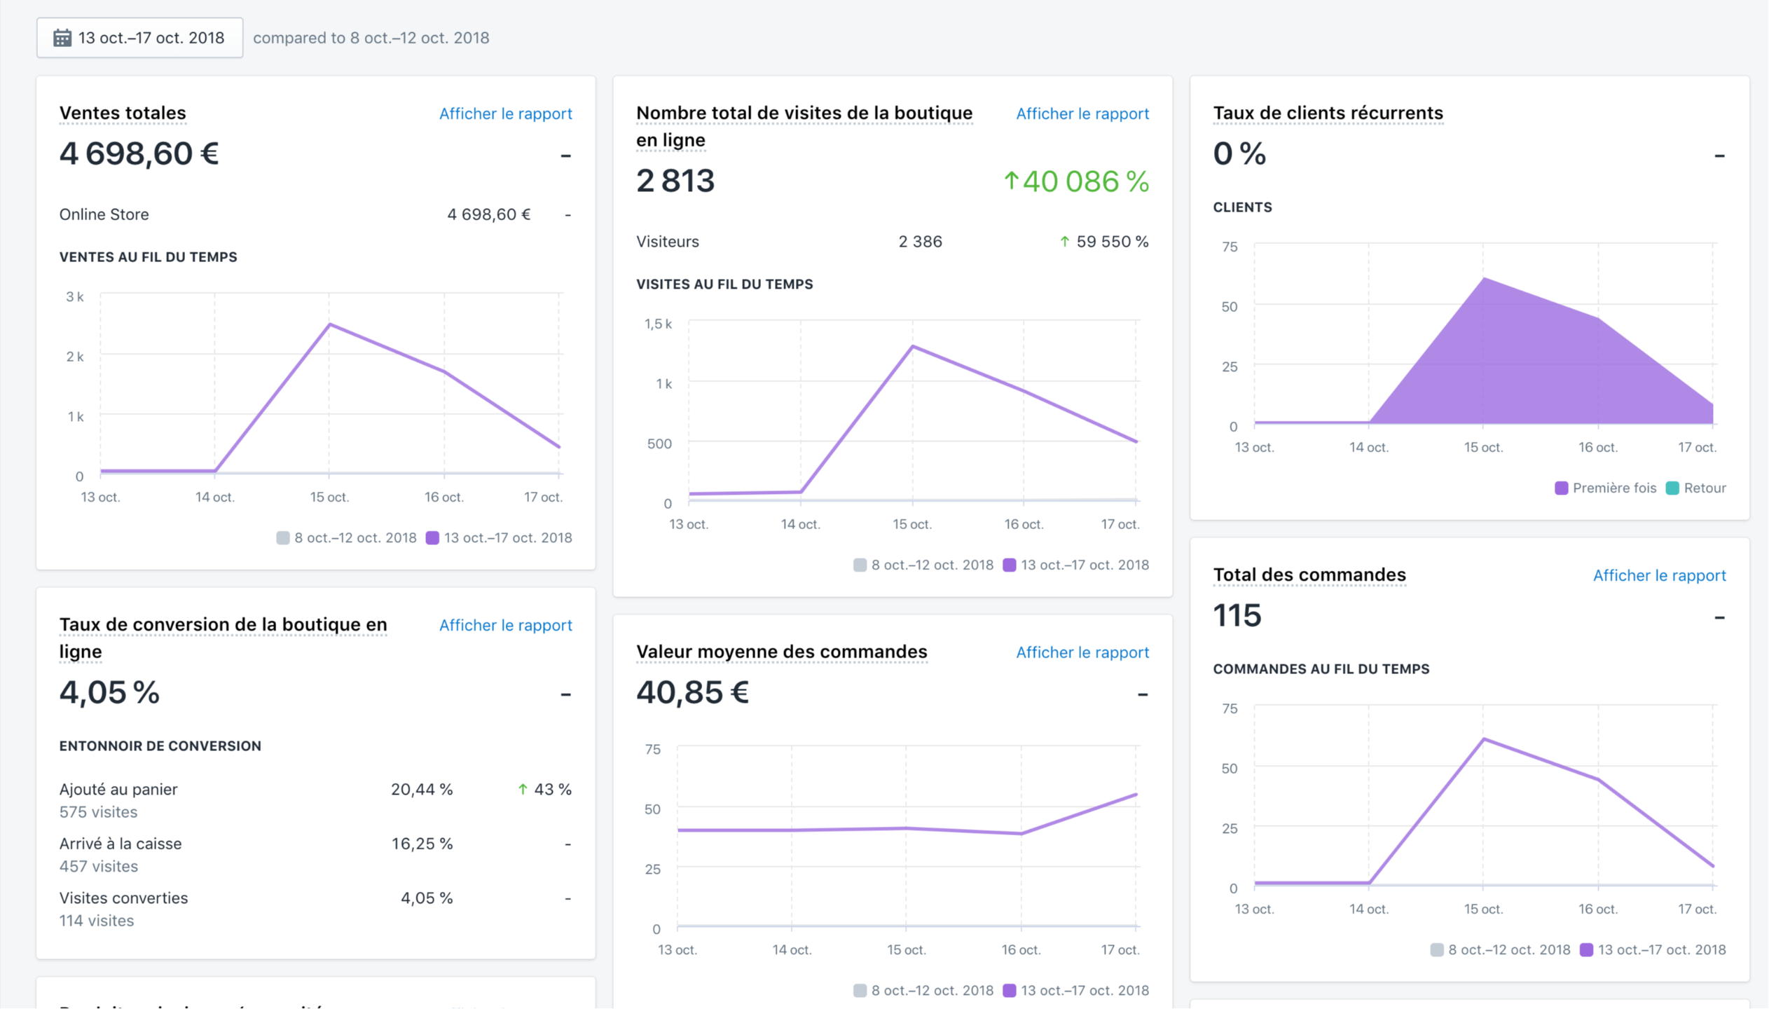Viewport: 1769px width, 1009px height.
Task: Click the Taux de clients récurrents heading
Action: click(x=1328, y=113)
